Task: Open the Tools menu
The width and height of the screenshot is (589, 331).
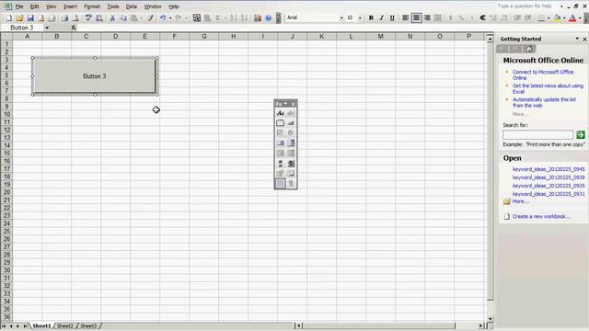Action: (x=112, y=6)
